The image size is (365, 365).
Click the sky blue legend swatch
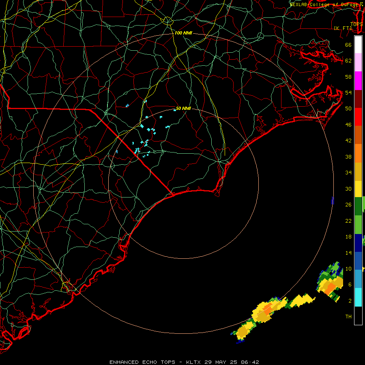coord(358,279)
